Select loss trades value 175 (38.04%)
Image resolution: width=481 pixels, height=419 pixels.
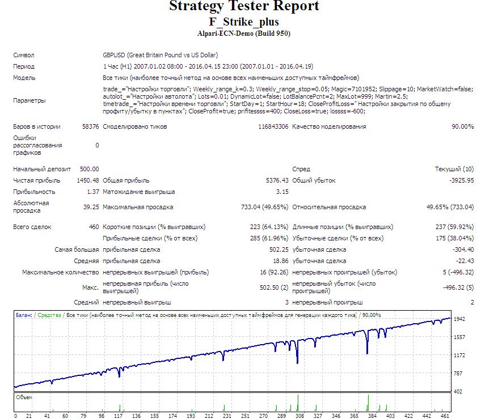coord(454,239)
